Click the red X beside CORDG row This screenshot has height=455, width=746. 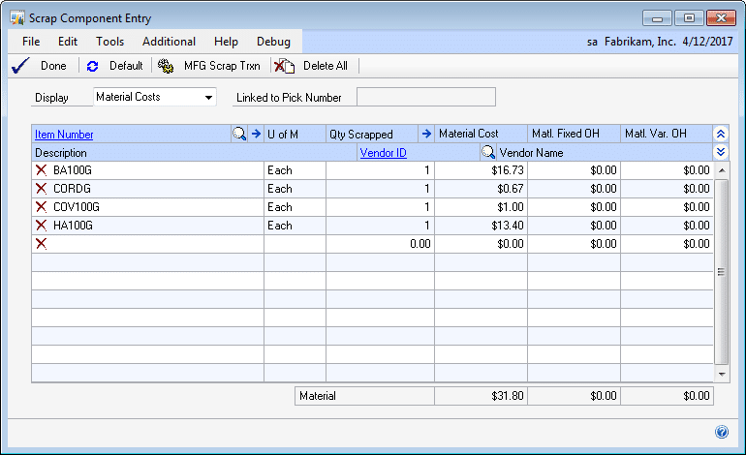pos(41,189)
